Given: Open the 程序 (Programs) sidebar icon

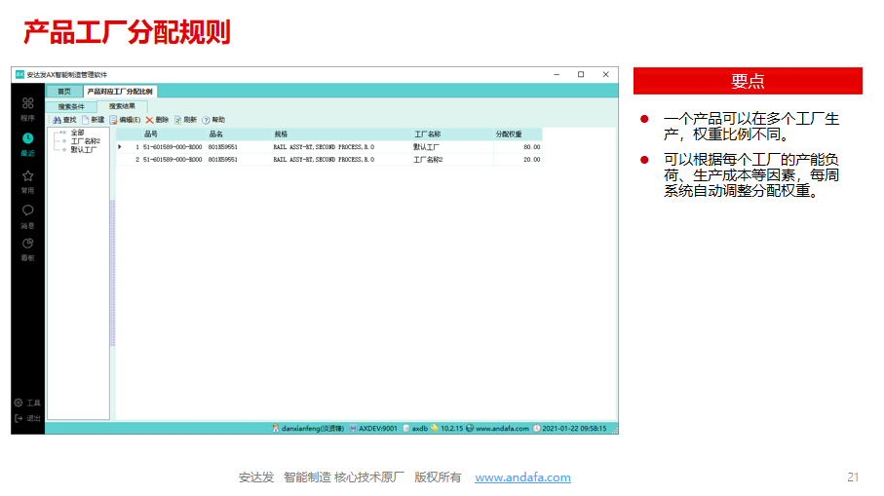Looking at the screenshot, I should (27, 103).
